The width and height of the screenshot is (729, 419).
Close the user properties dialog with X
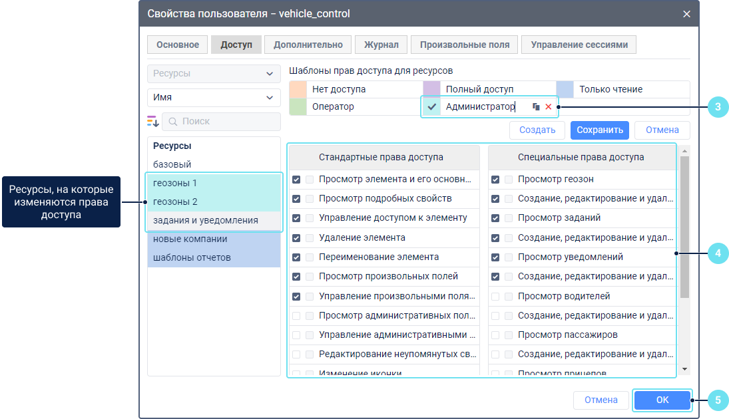[686, 14]
